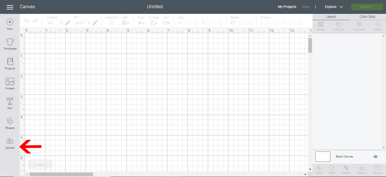
Task: Click the linetype color swatch
Action: point(68,23)
